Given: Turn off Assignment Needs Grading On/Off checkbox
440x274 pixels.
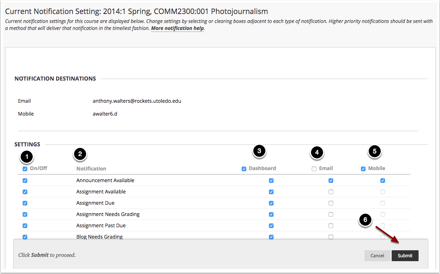Looking at the screenshot, I should 25,214.
